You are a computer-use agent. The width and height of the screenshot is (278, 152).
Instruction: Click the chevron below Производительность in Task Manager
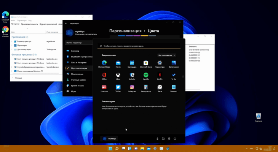(x=27, y=28)
